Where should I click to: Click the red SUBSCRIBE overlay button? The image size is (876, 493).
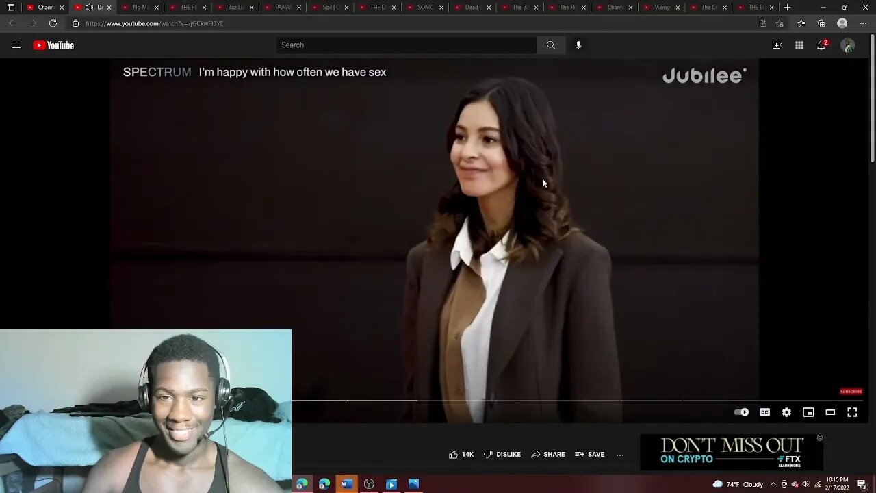pos(851,392)
